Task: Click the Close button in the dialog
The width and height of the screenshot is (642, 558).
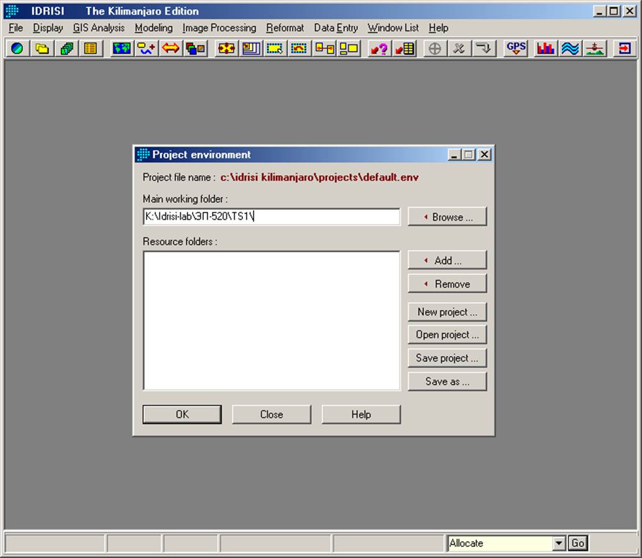Action: point(272,415)
